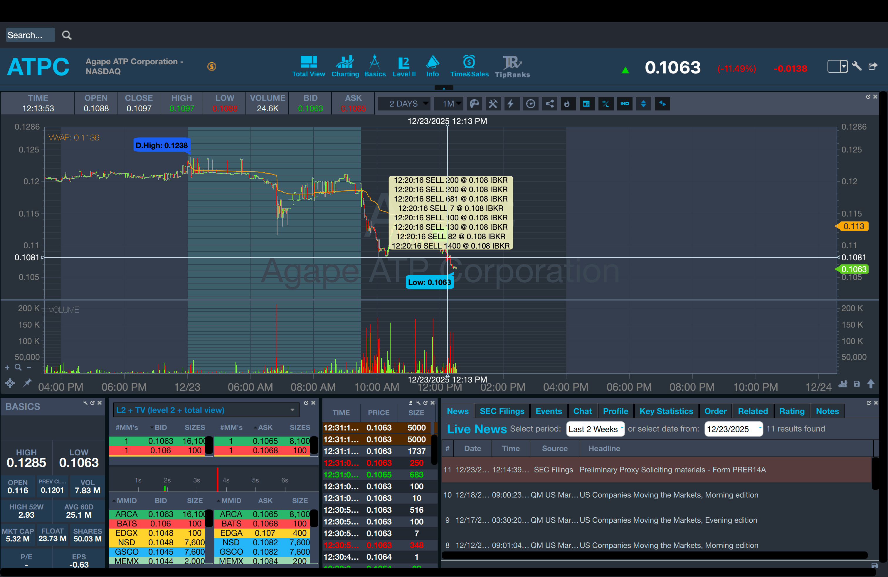The width and height of the screenshot is (888, 577).
Task: Switch to the Key Statistics tab
Action: [666, 411]
